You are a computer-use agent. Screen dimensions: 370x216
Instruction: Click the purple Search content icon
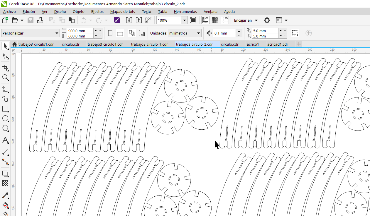pyautogui.click(x=117, y=20)
